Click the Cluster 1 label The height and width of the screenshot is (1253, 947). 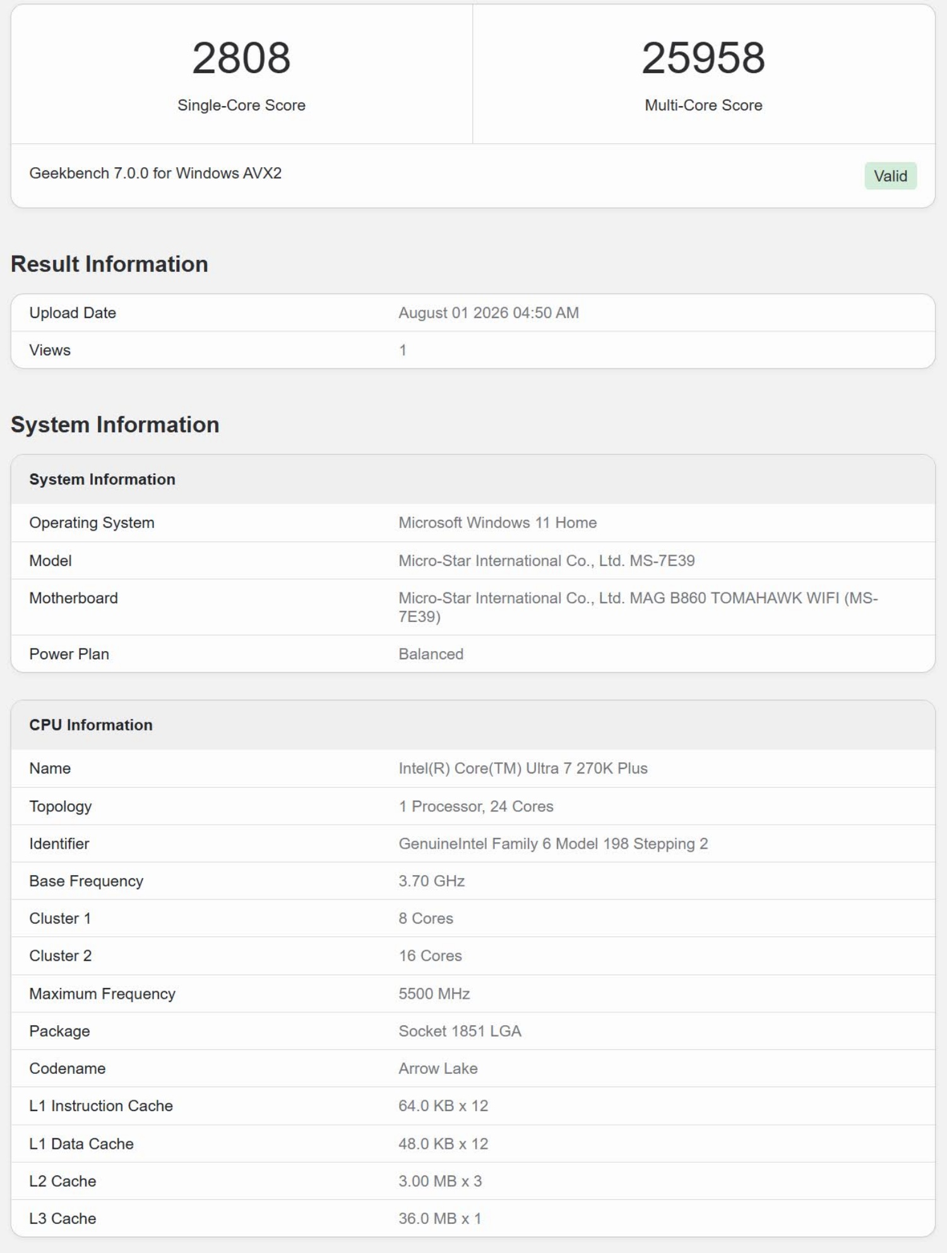click(x=60, y=919)
